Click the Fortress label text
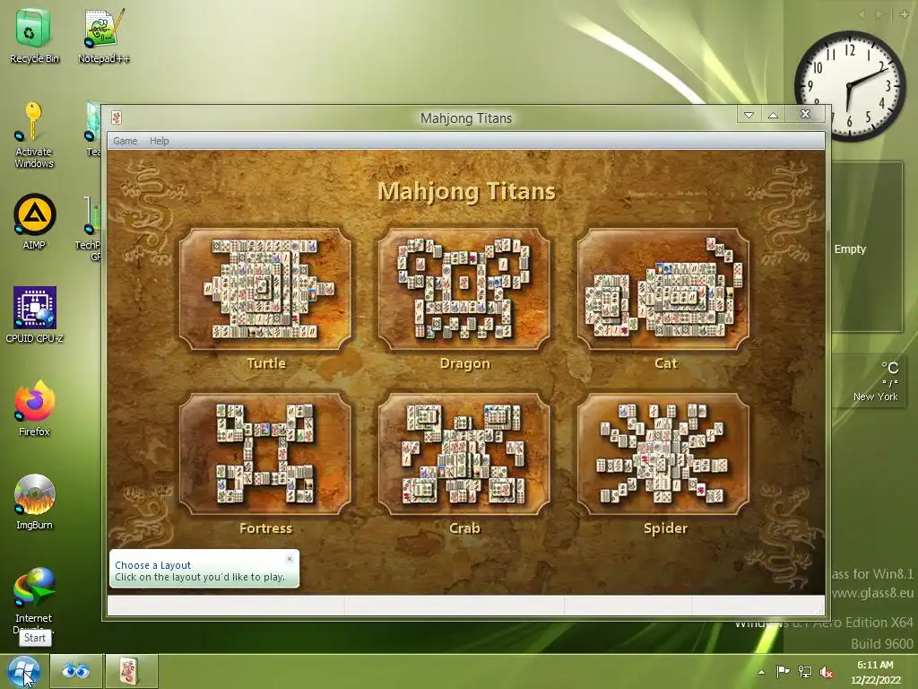918x689 pixels. tap(265, 528)
